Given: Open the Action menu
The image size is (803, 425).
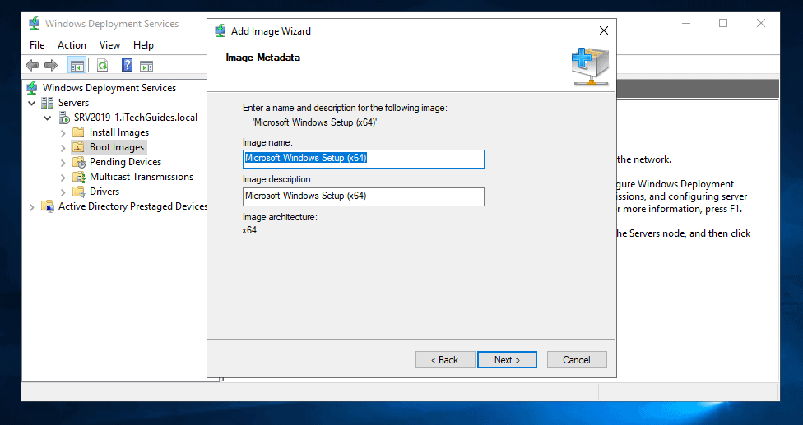Looking at the screenshot, I should pyautogui.click(x=72, y=45).
